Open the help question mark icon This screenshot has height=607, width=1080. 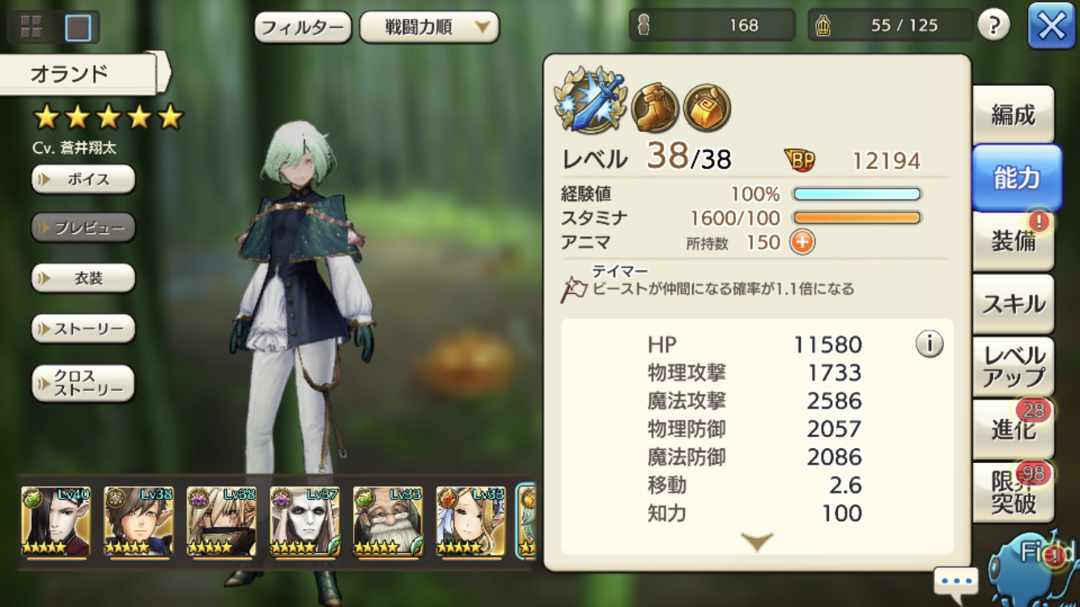993,26
